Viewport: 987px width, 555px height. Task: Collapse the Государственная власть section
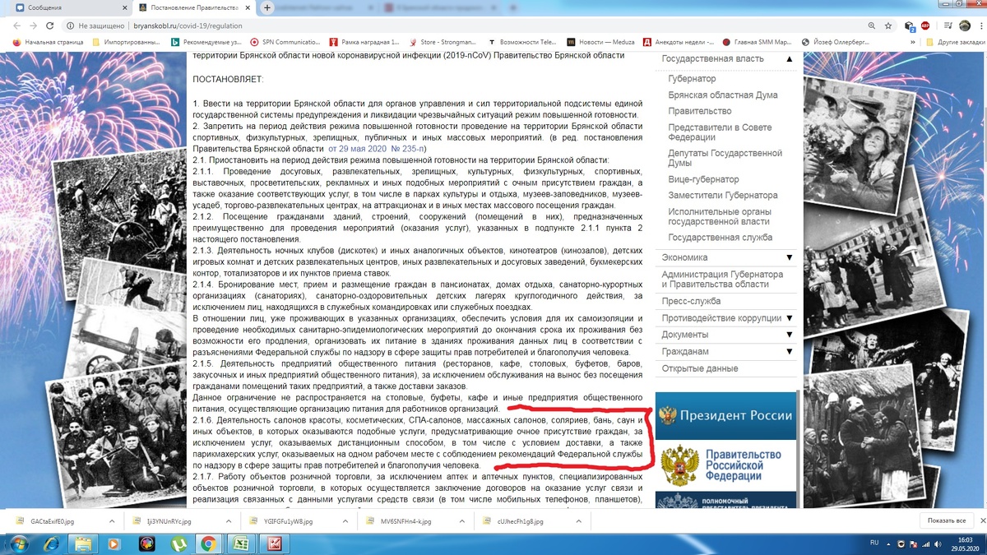pyautogui.click(x=790, y=59)
